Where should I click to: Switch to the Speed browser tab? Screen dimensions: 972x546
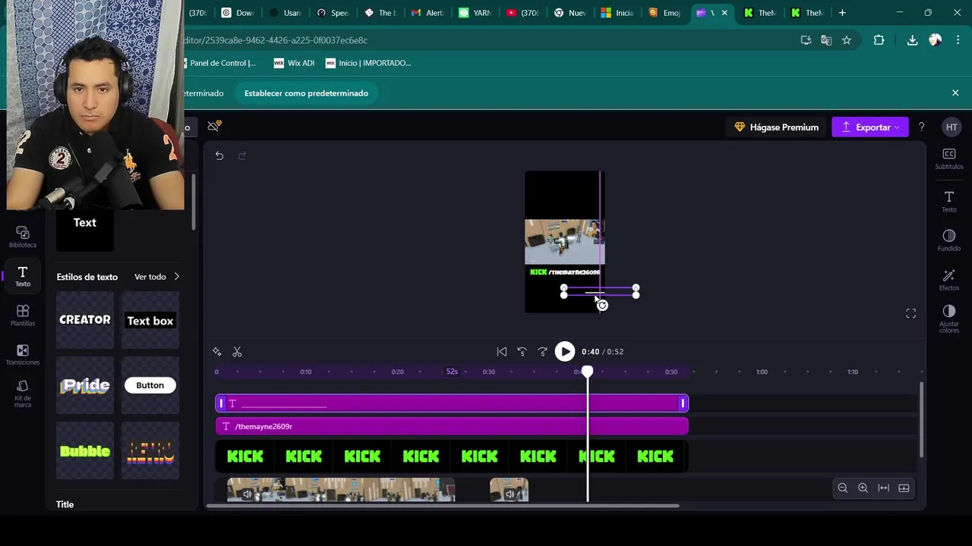click(333, 13)
